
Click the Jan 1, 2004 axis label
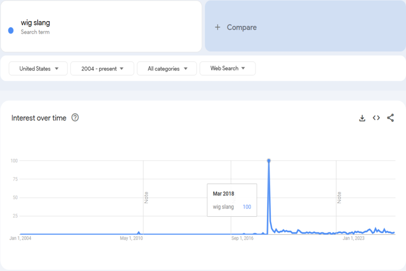click(20, 238)
